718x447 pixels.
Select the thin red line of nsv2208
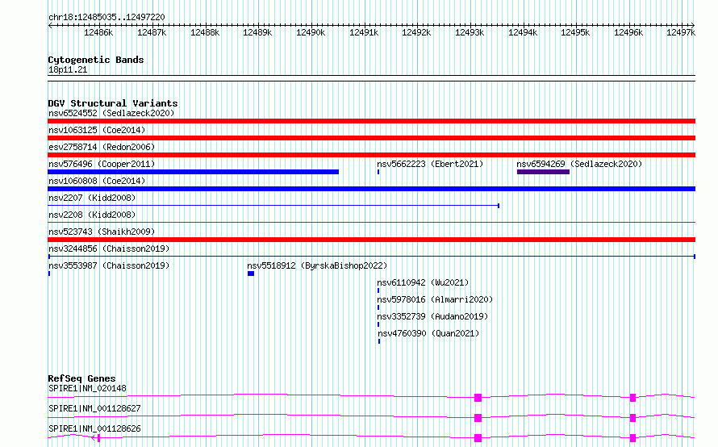[x=371, y=223]
